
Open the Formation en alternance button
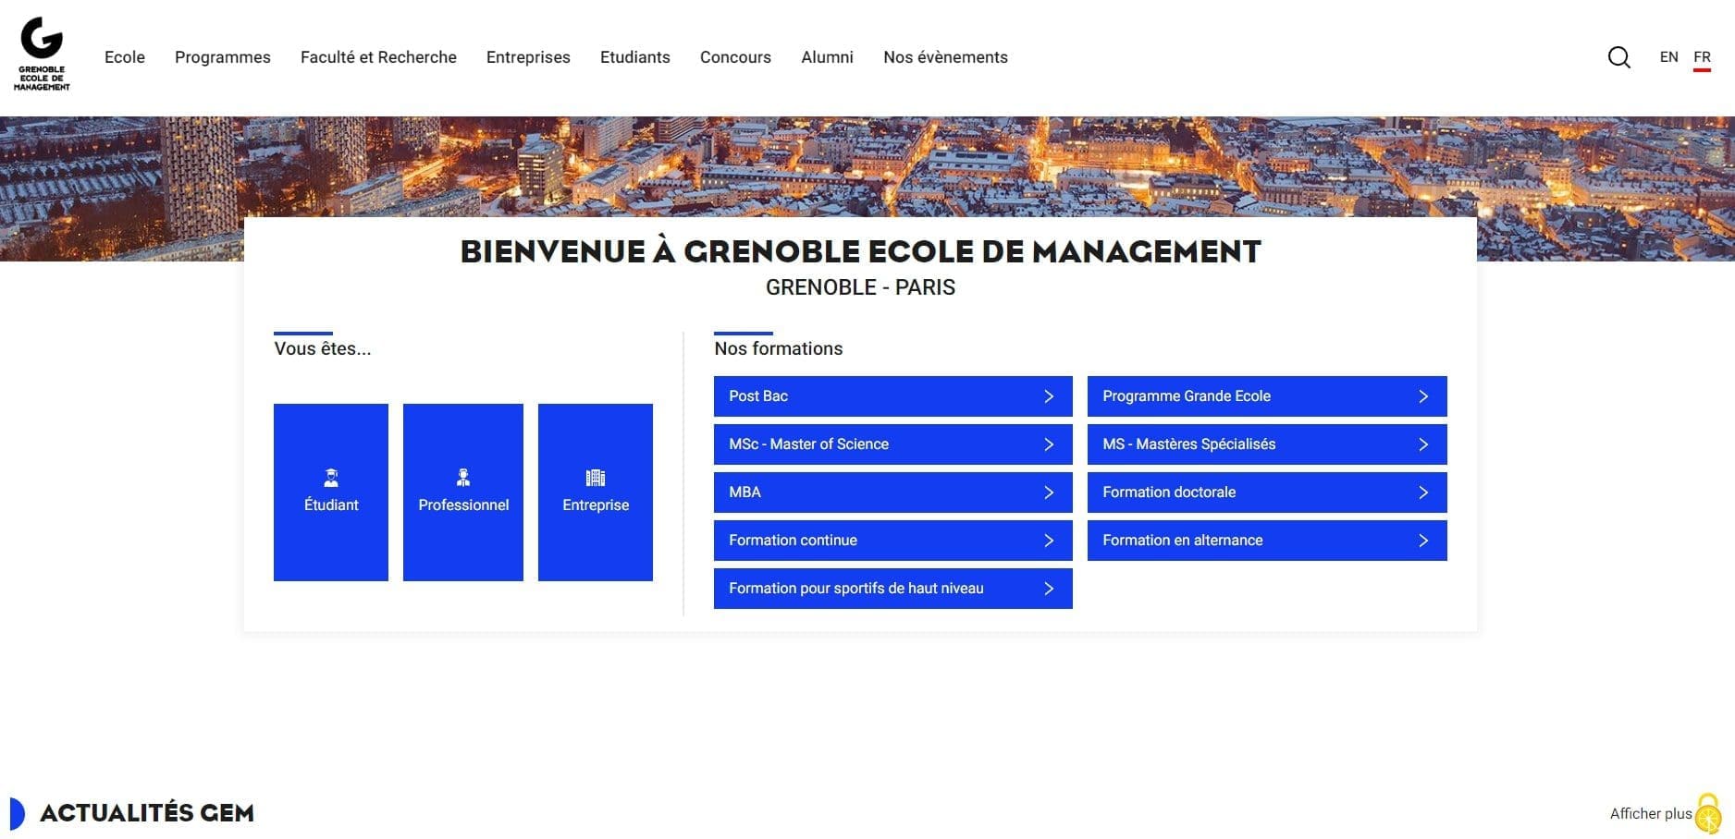(1267, 541)
